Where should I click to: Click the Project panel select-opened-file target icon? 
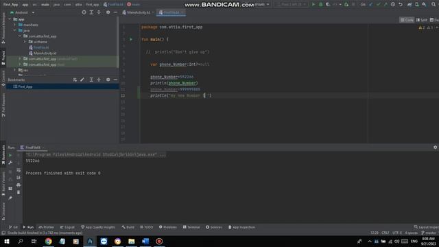[84, 12]
